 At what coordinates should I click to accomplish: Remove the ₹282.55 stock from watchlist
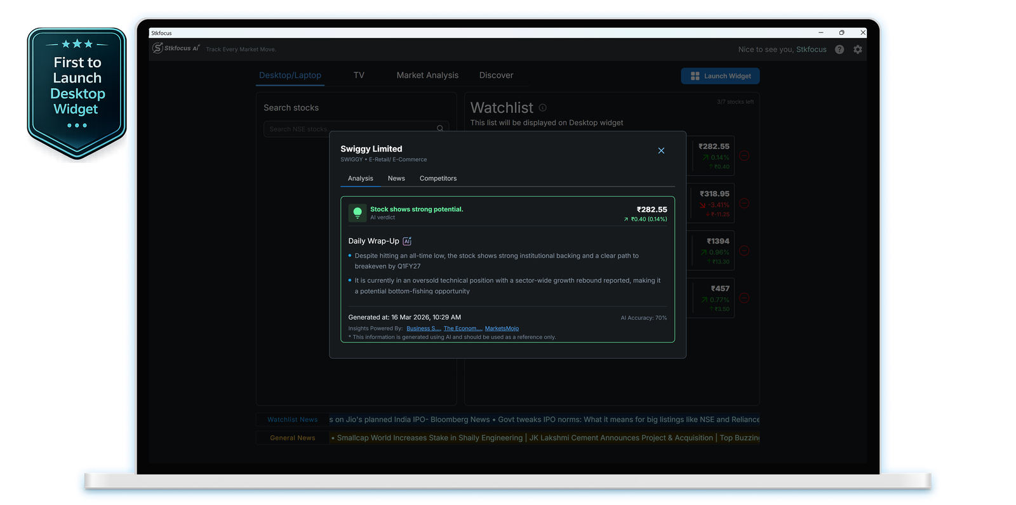click(744, 156)
